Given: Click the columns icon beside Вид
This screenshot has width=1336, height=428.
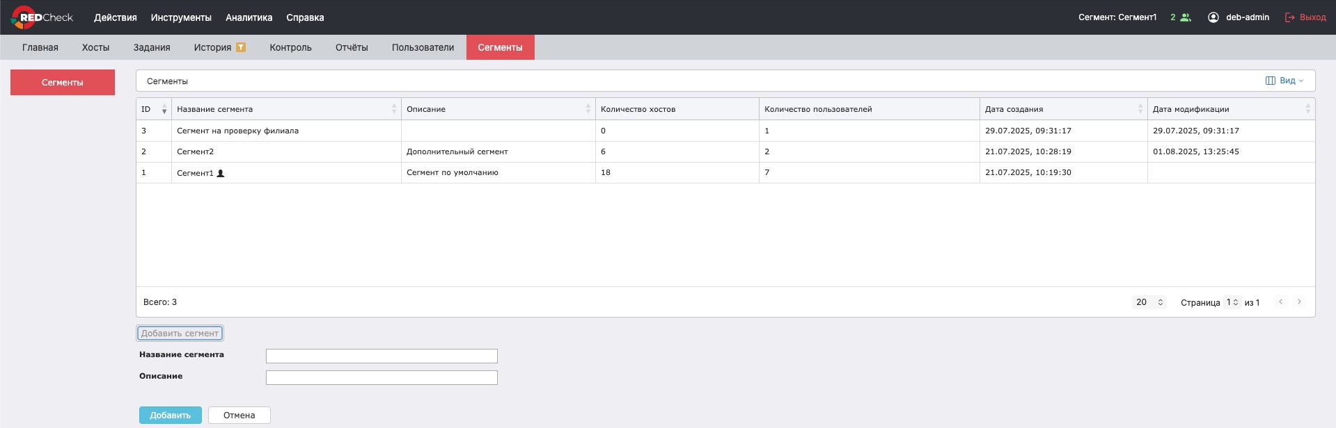Looking at the screenshot, I should 1271,81.
